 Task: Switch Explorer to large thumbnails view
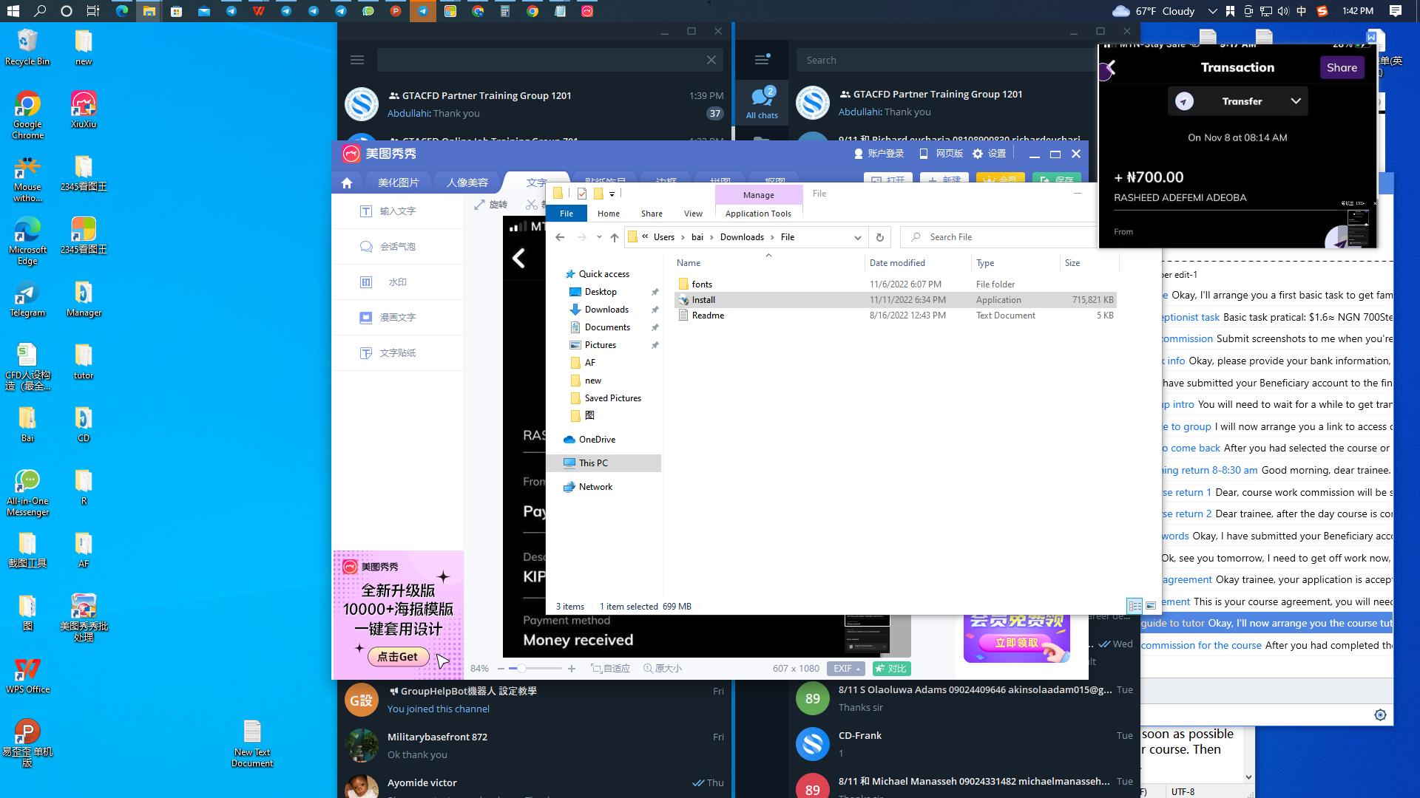point(1151,606)
